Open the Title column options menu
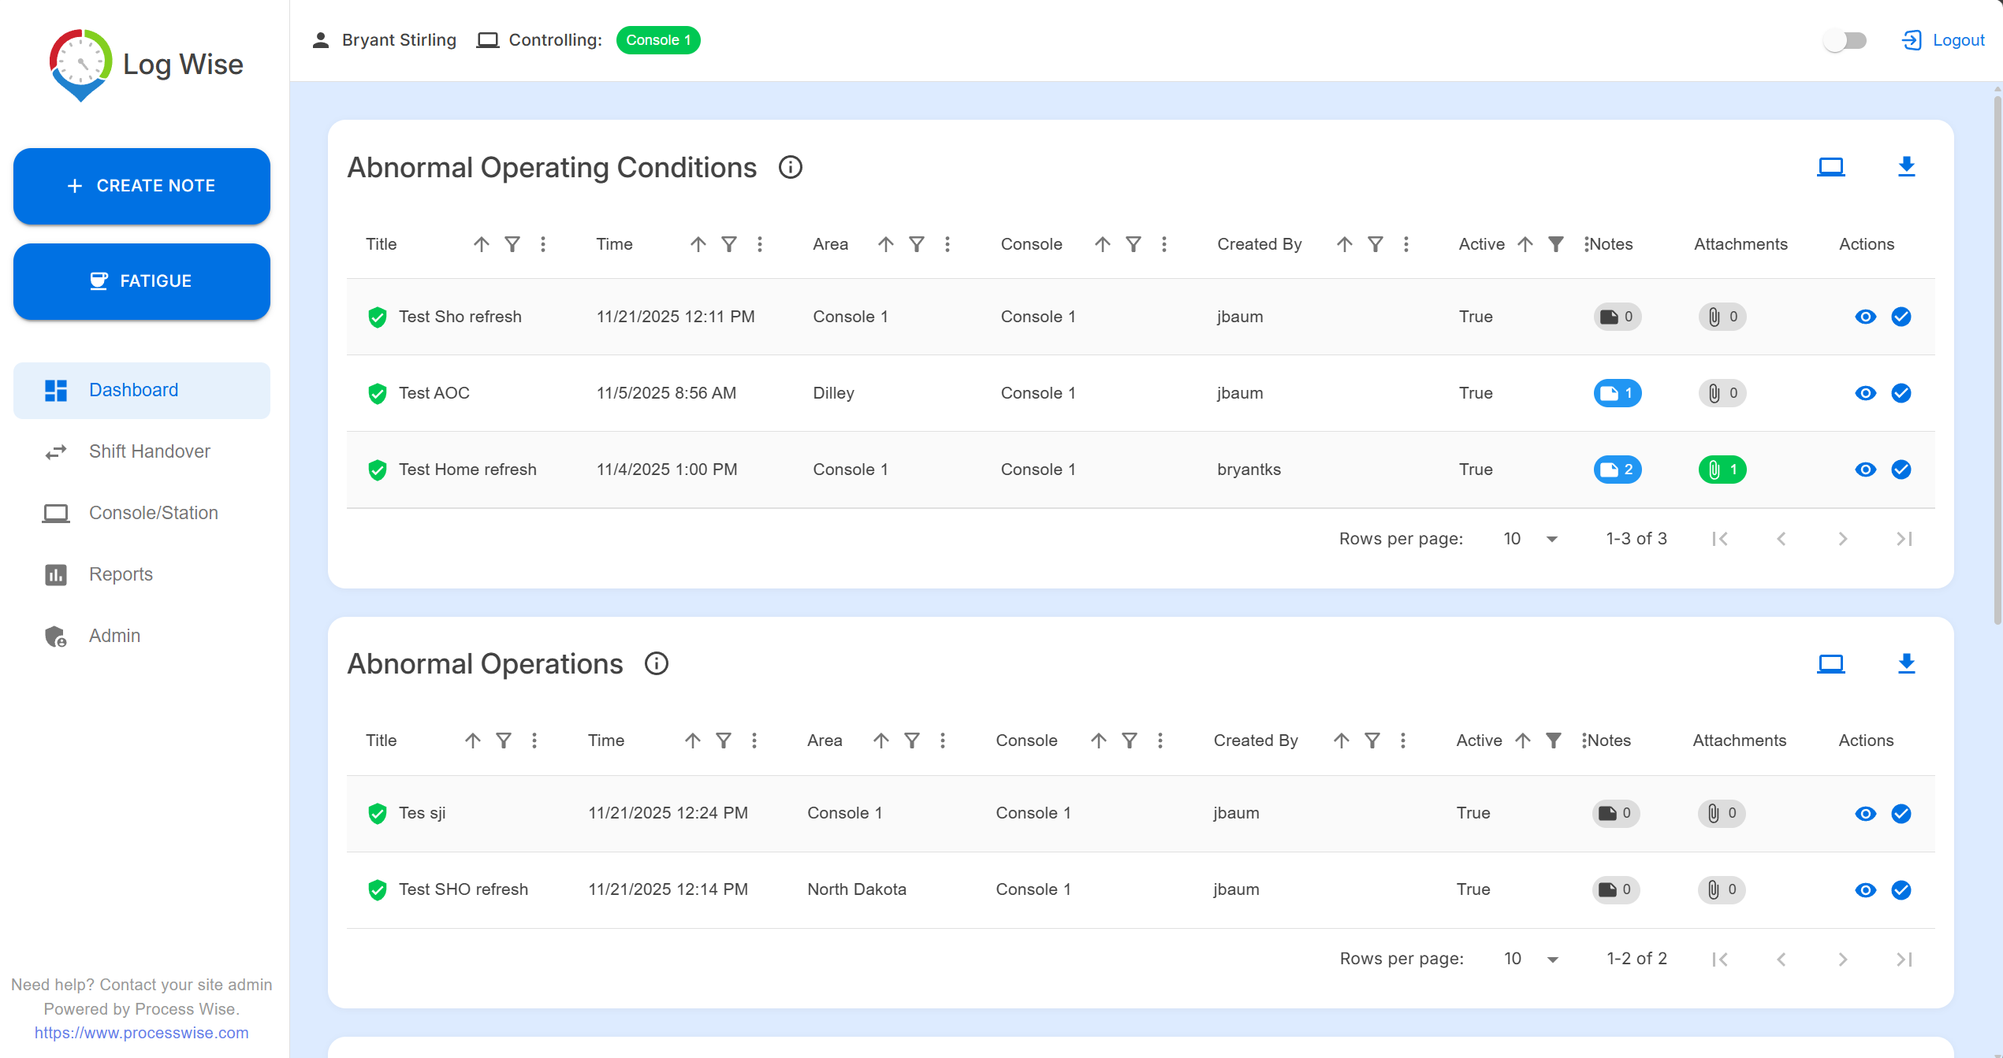The width and height of the screenshot is (2003, 1058). (543, 244)
